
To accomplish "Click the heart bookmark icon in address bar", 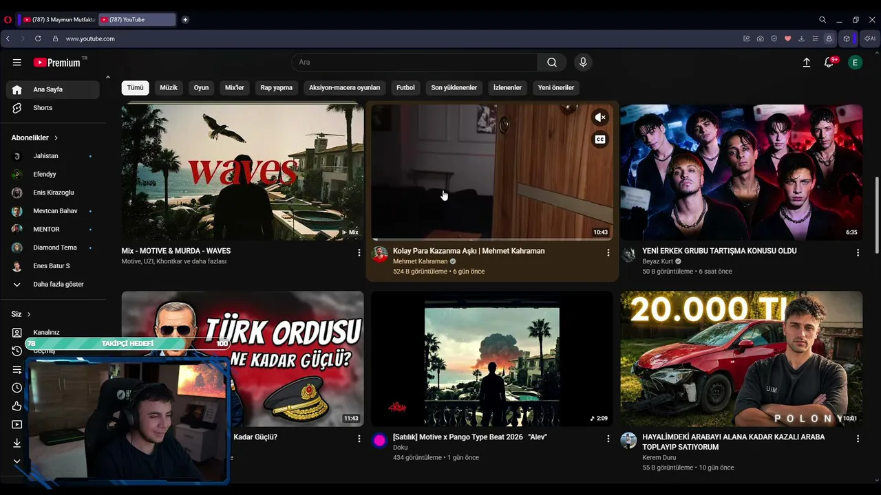I will click(x=788, y=38).
